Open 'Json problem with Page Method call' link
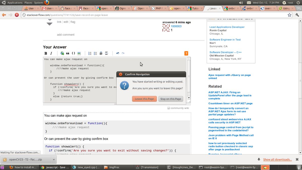 [x=231, y=137]
